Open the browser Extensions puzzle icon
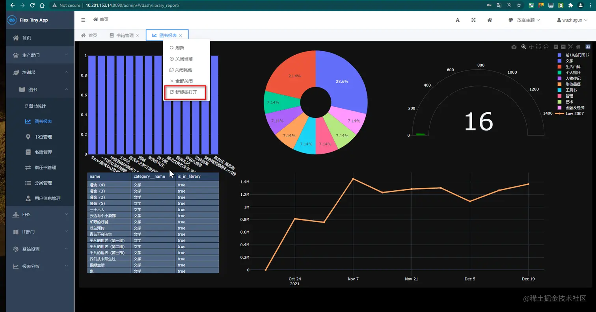This screenshot has height=312, width=596. 570,6
